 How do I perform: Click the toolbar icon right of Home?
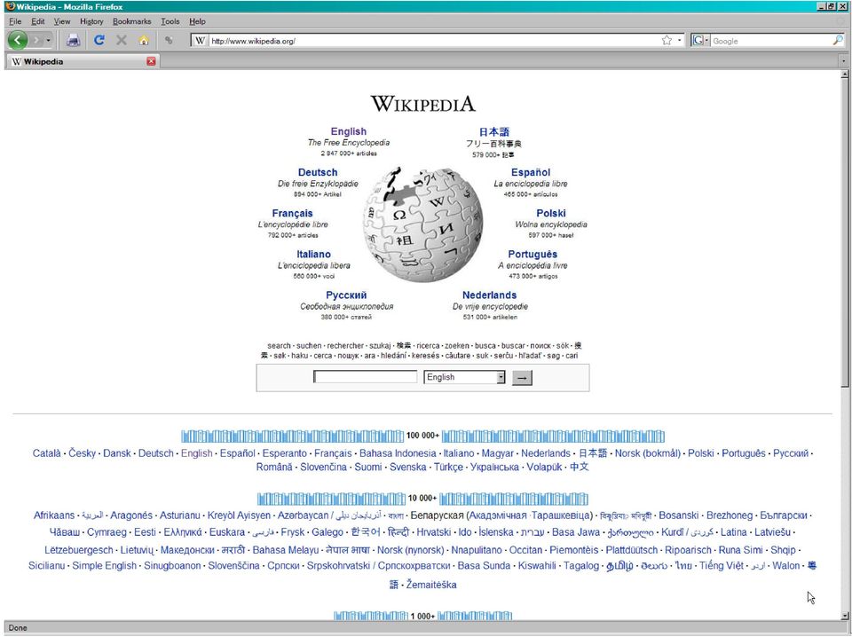click(169, 40)
